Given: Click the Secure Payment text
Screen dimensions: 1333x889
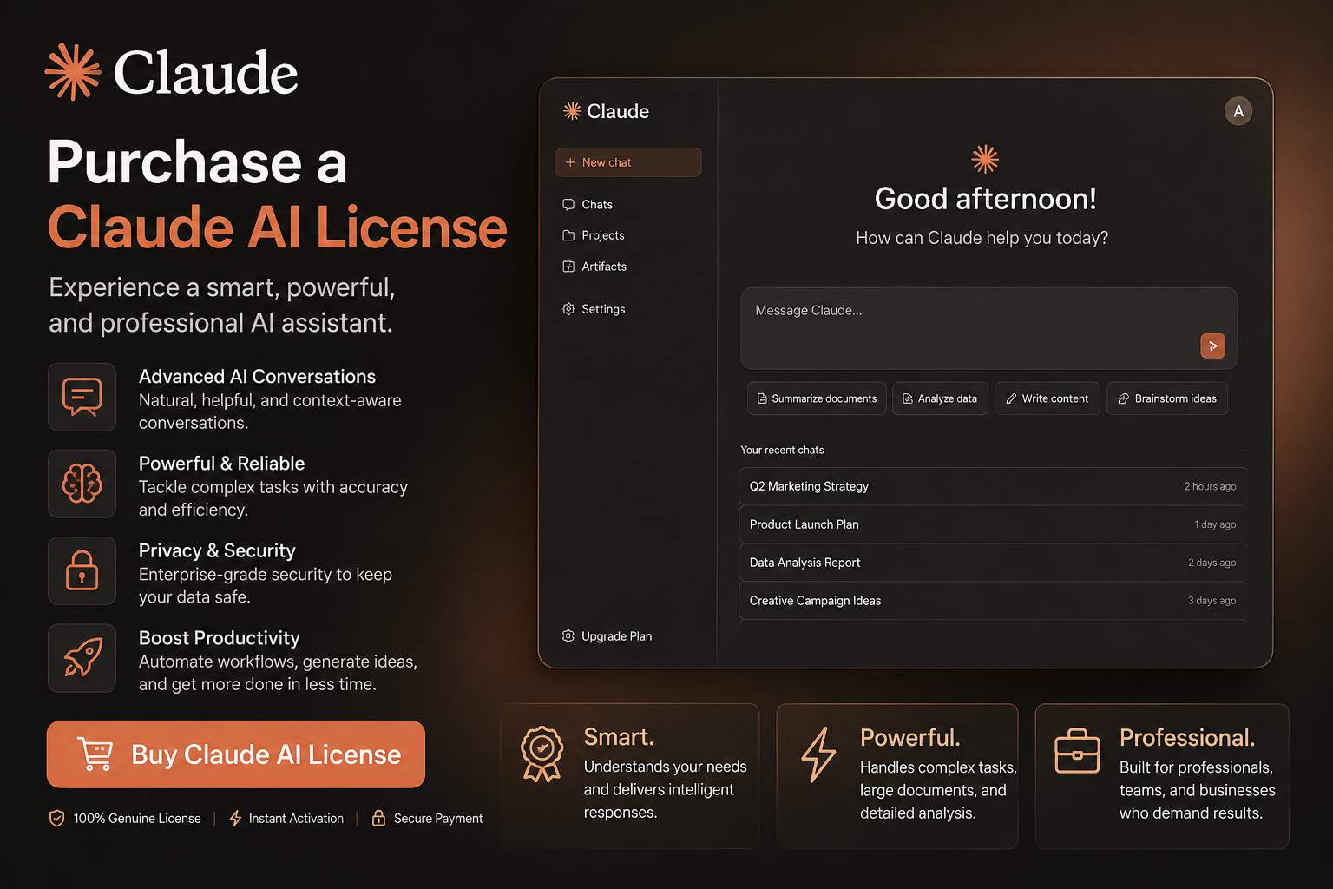Looking at the screenshot, I should click(x=438, y=819).
